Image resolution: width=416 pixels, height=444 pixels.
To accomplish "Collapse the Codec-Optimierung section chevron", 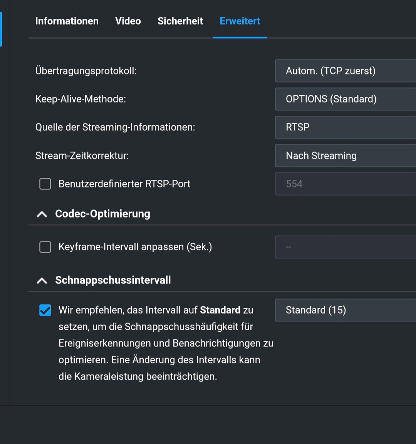I will coord(42,214).
